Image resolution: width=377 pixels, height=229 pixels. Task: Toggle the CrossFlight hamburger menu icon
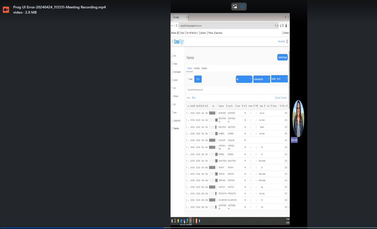click(x=172, y=42)
